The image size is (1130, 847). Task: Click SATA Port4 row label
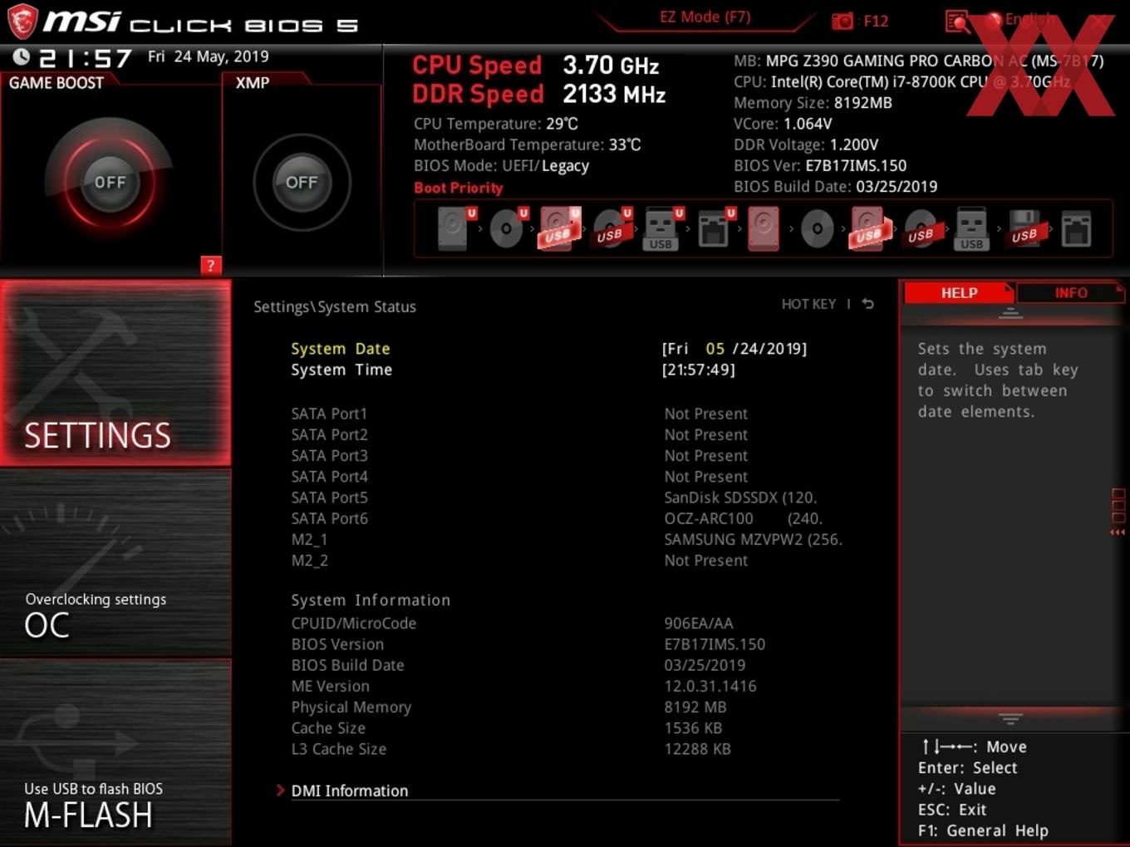(x=330, y=477)
